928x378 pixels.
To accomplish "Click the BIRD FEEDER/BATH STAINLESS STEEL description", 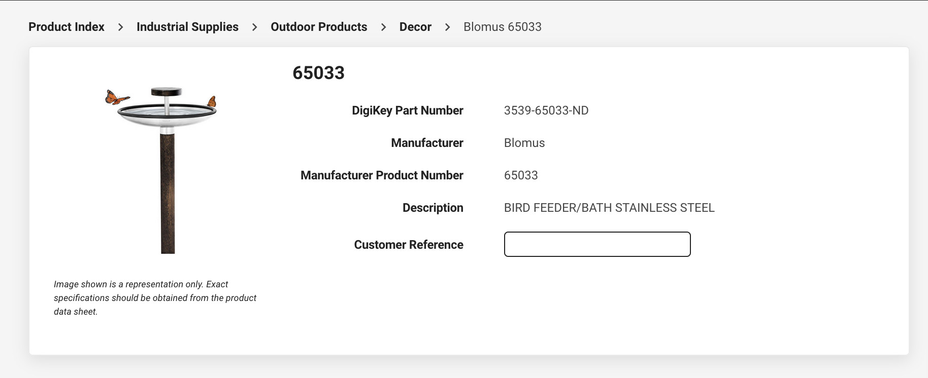I will click(x=609, y=208).
